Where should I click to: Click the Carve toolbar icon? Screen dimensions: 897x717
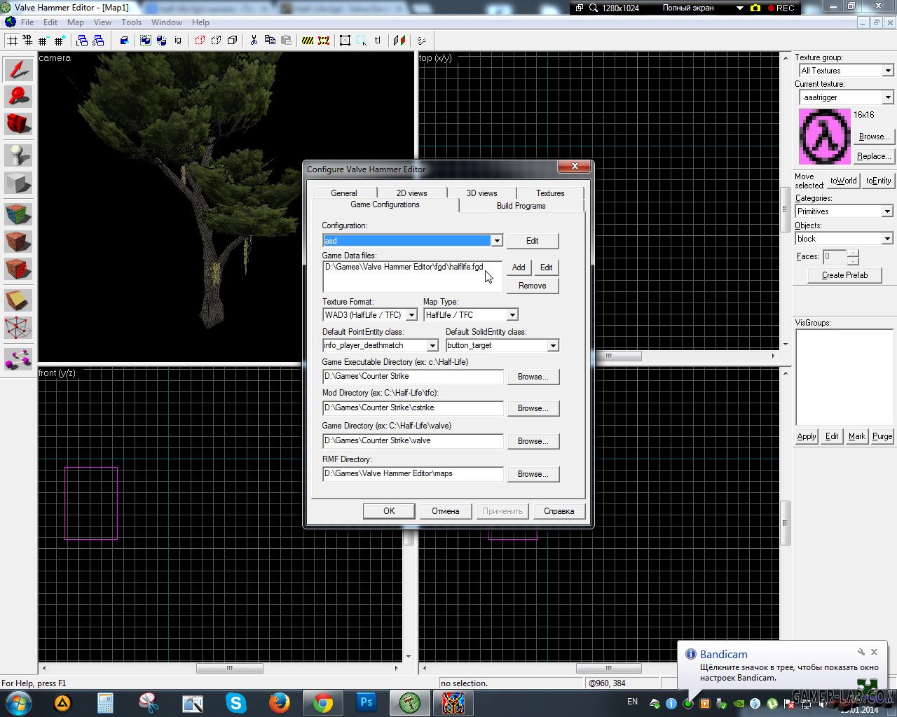click(x=124, y=41)
